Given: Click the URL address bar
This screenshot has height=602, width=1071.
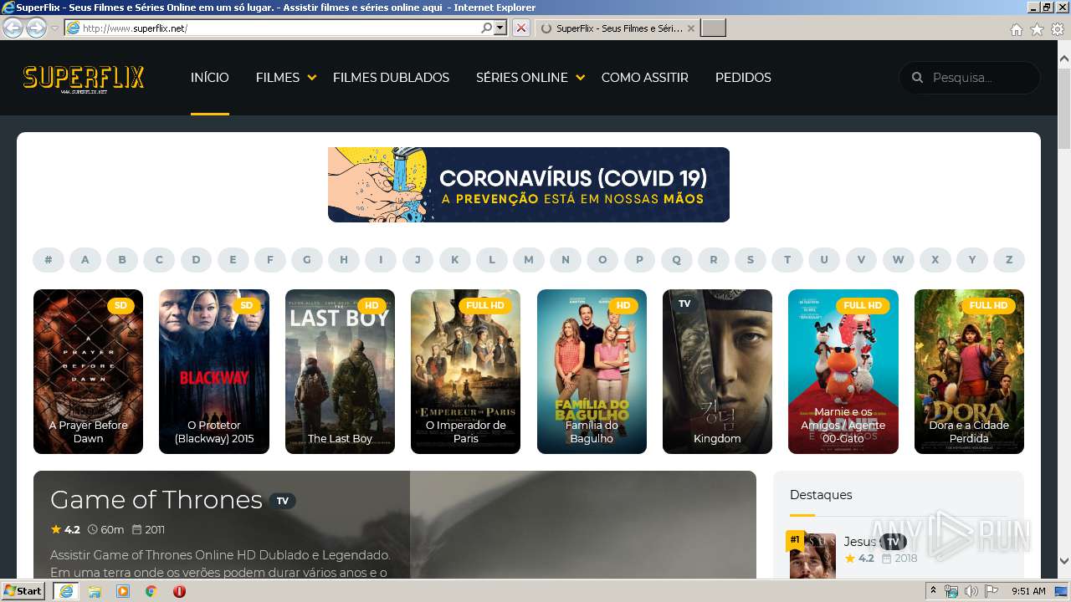Looking at the screenshot, I should [x=280, y=28].
